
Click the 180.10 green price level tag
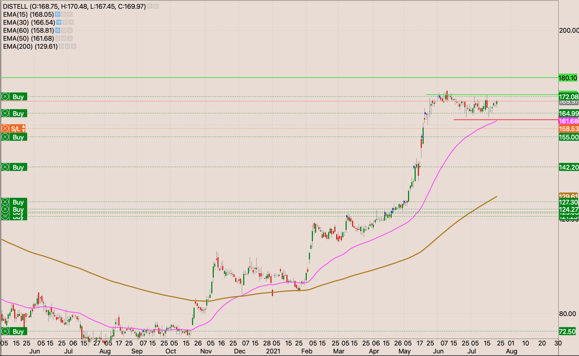pos(568,78)
